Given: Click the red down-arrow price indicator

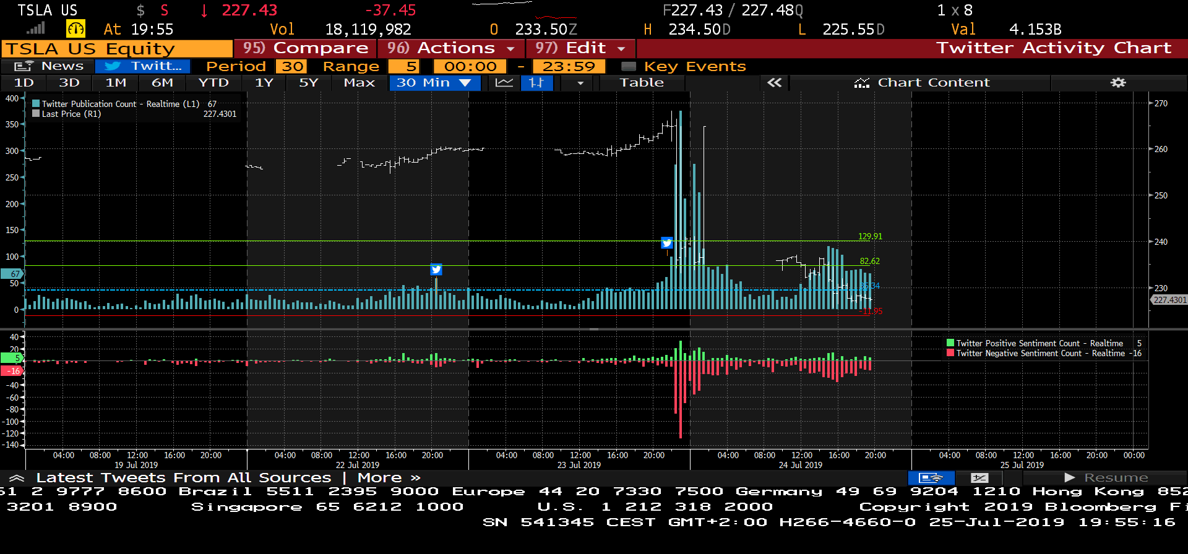Looking at the screenshot, I should (x=204, y=11).
